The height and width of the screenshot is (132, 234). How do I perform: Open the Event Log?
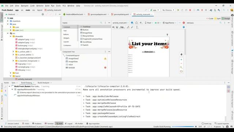206,124
